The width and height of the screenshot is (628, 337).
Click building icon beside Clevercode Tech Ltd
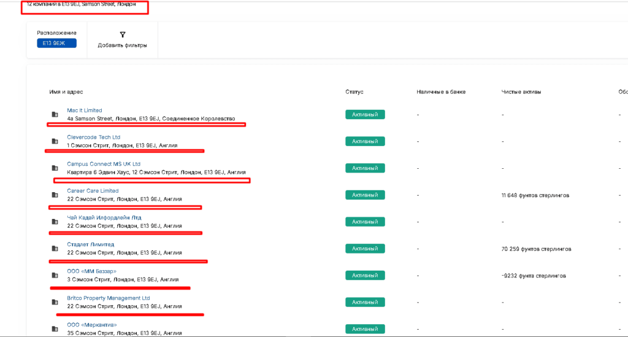(55, 141)
